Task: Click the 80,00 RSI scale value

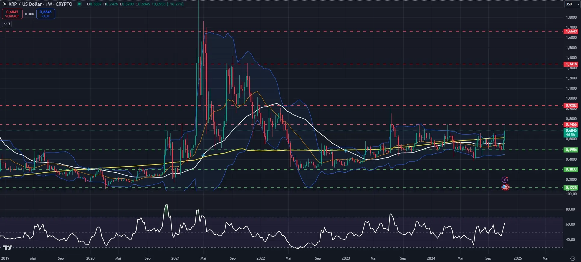Action: click(x=570, y=209)
